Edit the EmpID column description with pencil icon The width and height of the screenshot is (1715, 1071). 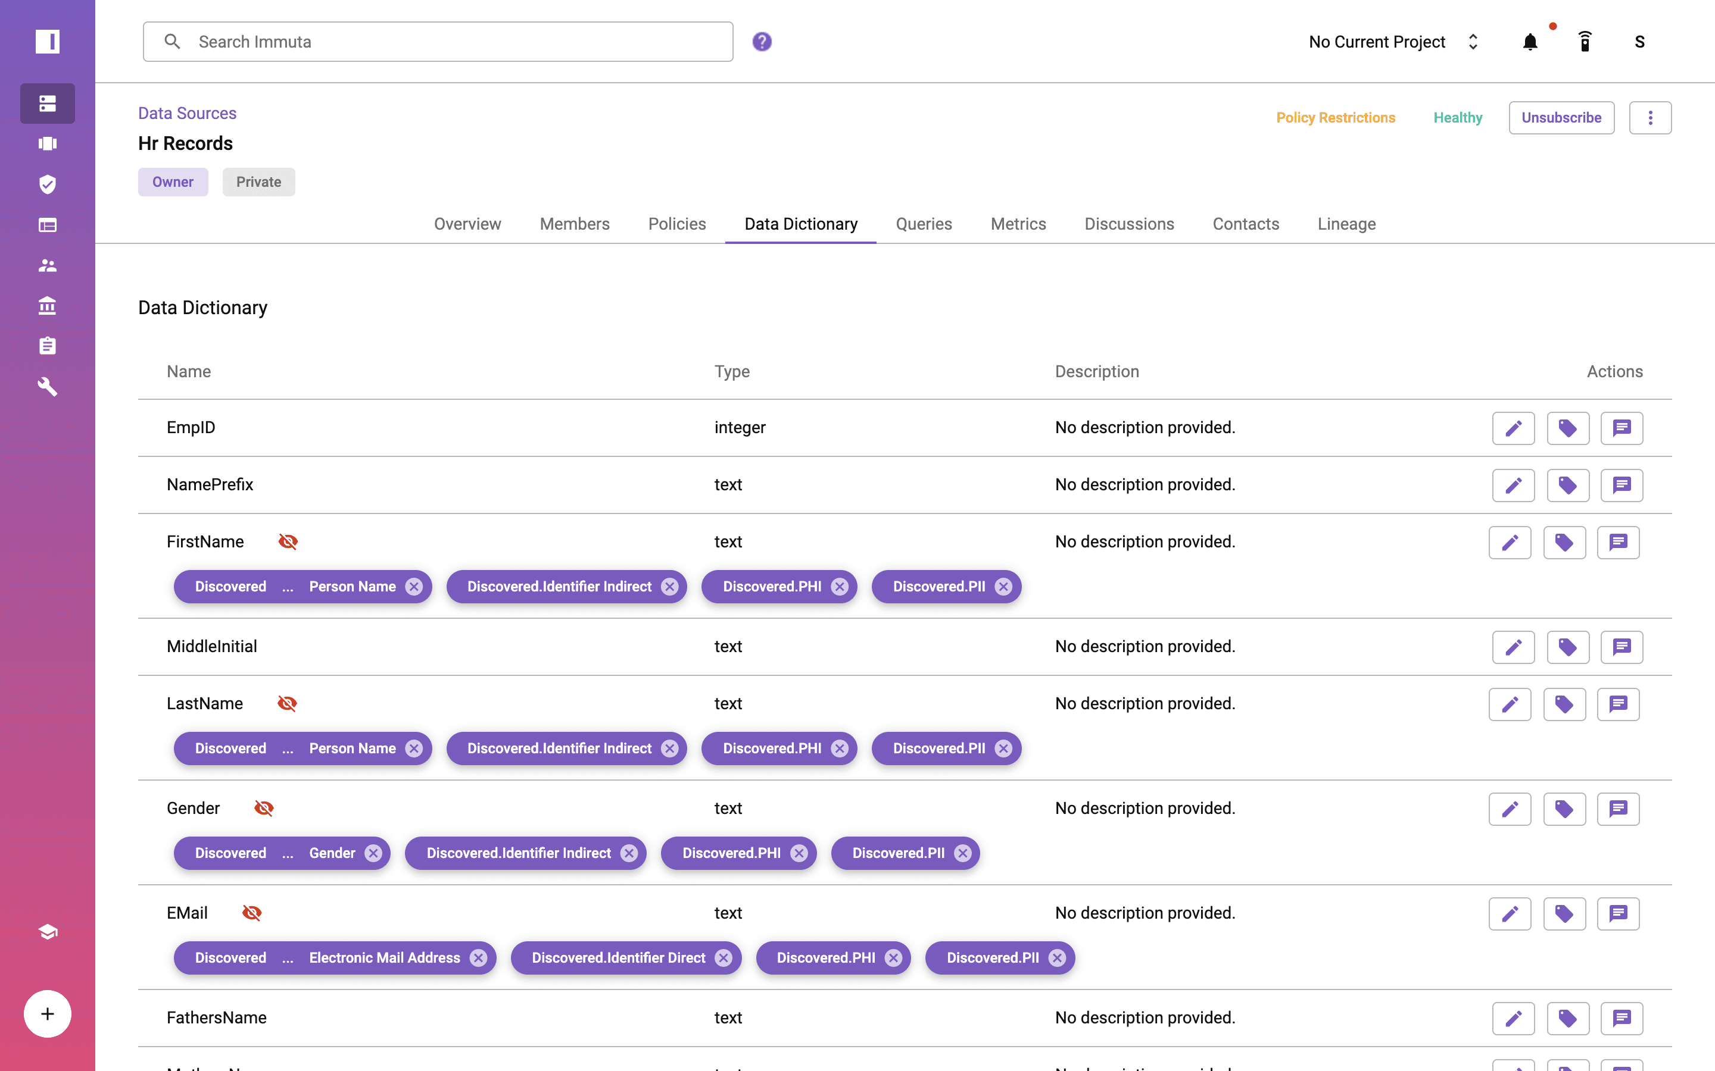pyautogui.click(x=1514, y=428)
